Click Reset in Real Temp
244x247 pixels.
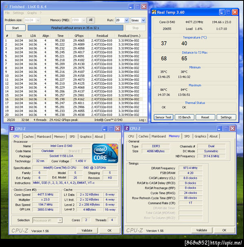[205, 117]
